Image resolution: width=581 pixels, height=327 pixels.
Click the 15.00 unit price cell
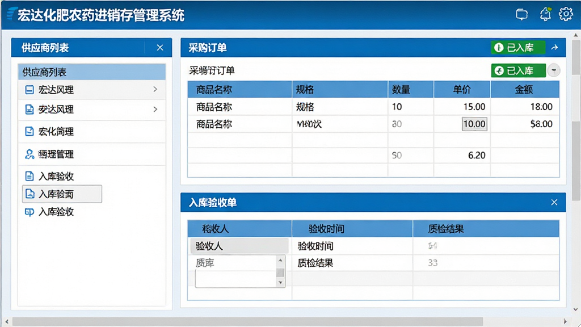462,107
